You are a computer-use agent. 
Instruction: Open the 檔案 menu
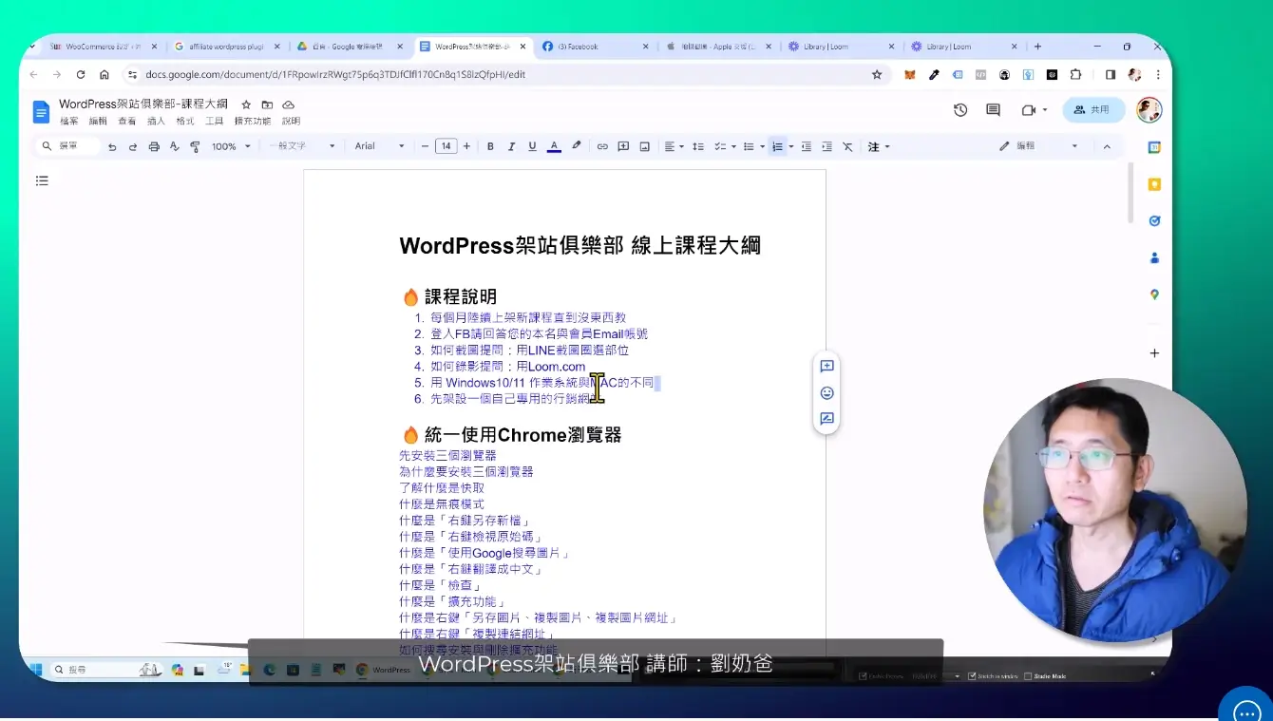pos(69,122)
